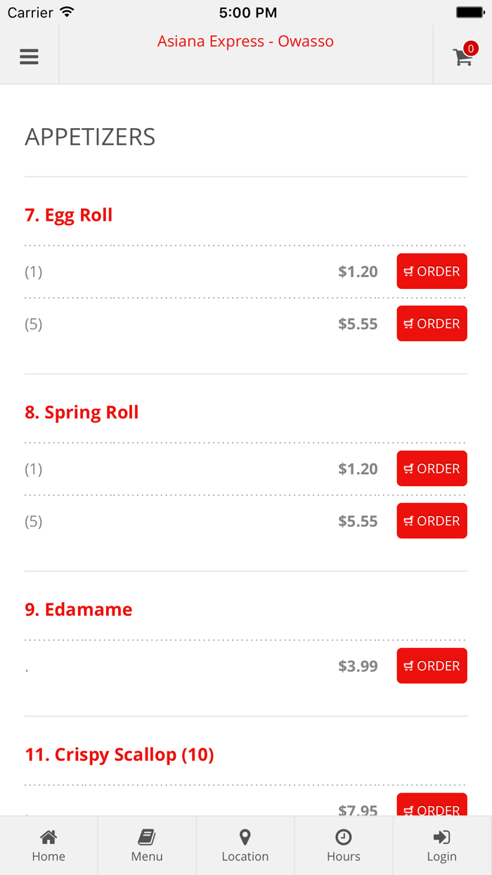The image size is (492, 875).
Task: Open the Menu book icon tab
Action: [147, 837]
